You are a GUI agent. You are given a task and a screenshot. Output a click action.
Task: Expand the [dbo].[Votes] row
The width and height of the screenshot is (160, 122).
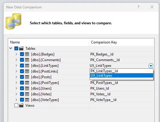tap(16, 94)
